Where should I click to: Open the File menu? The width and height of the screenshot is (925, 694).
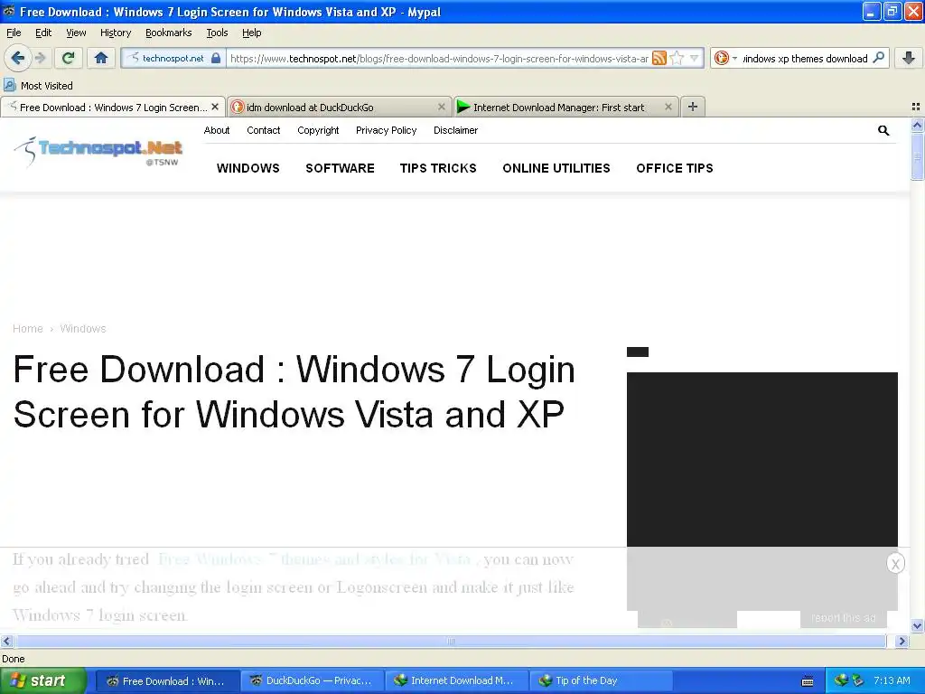(14, 33)
